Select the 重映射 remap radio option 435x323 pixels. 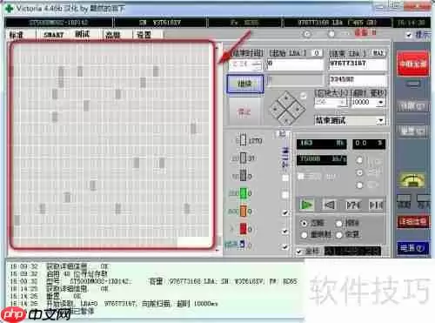coord(304,235)
